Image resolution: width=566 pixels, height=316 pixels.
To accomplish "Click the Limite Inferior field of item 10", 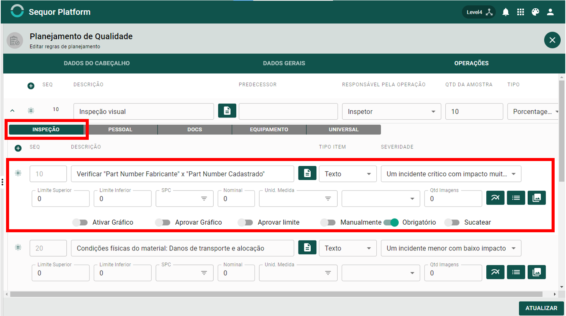I will tap(123, 199).
